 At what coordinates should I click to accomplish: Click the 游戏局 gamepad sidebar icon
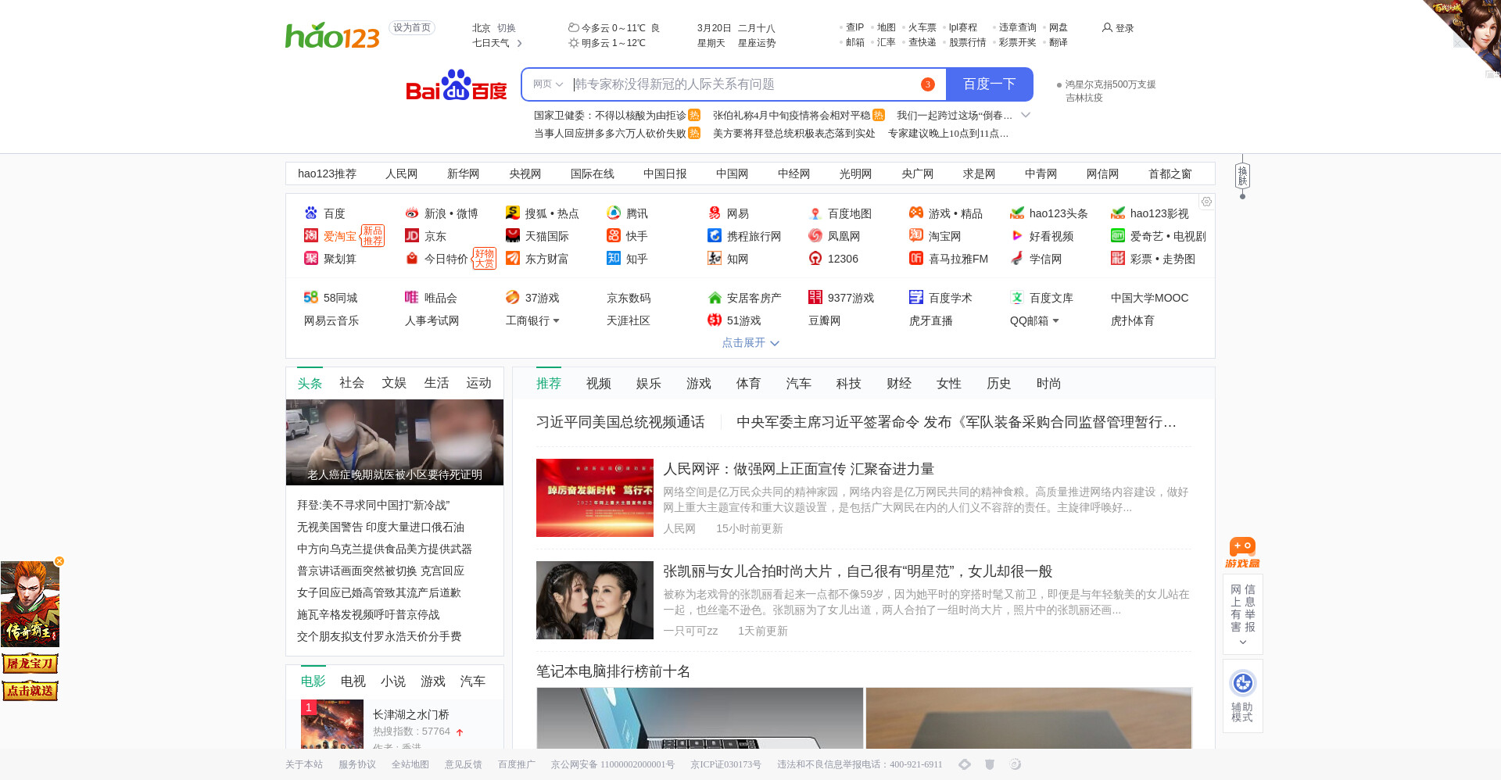pyautogui.click(x=1242, y=553)
